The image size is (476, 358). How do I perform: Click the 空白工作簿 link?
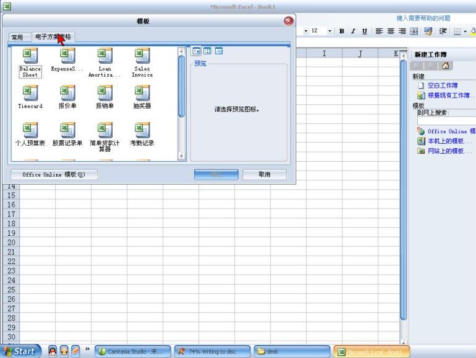click(443, 85)
